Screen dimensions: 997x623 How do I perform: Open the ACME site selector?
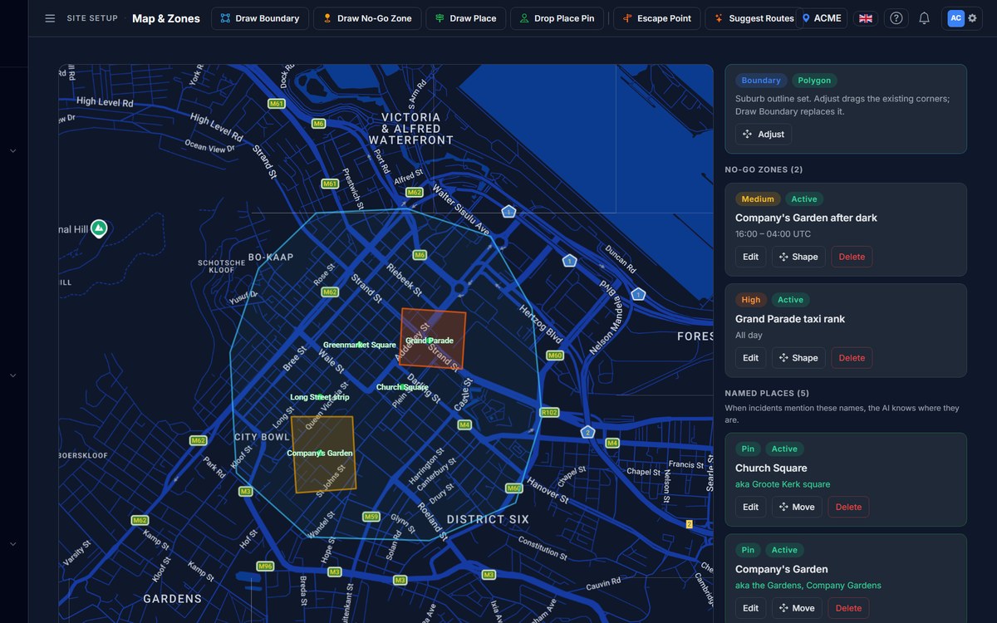[x=822, y=18]
